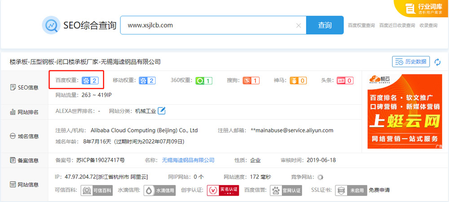Open the 百度近日收录查询 link
449x202 pixels.
397,26
